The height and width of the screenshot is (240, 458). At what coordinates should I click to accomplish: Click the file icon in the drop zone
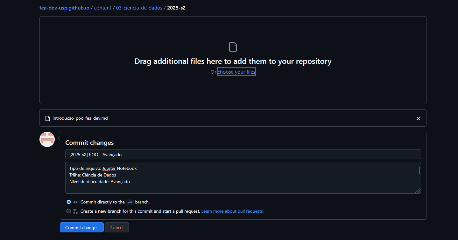233,47
